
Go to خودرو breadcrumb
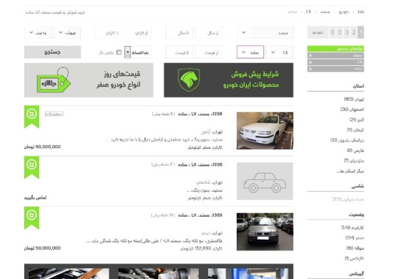[344, 11]
